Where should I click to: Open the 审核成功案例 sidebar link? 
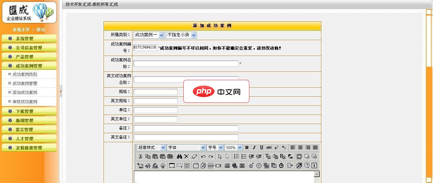[x=25, y=102]
